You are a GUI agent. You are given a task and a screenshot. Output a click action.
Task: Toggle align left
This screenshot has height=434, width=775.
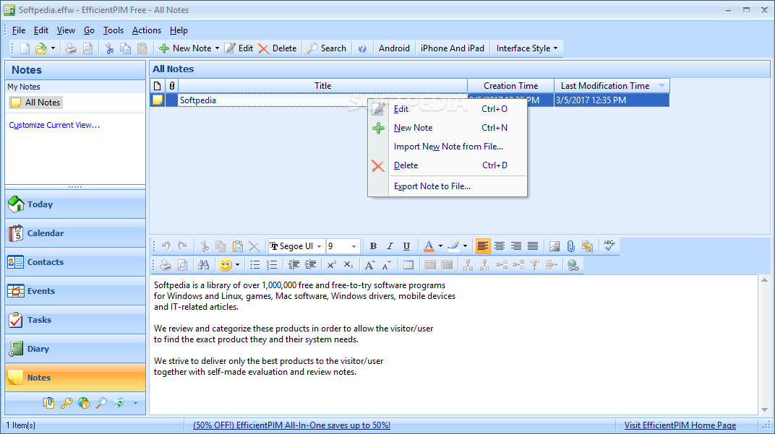pyautogui.click(x=483, y=246)
